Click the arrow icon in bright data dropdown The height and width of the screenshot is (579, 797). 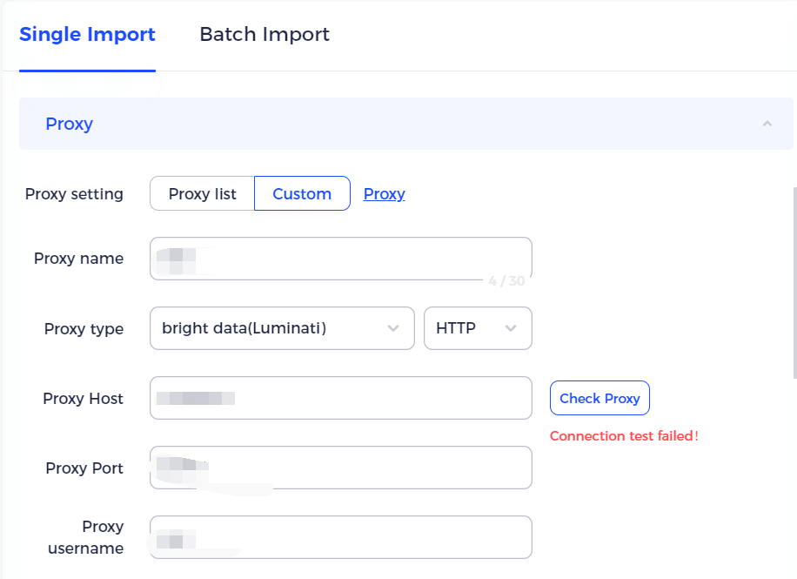coord(393,328)
